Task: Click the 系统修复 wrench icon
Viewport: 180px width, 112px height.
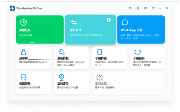Action: pos(62,52)
